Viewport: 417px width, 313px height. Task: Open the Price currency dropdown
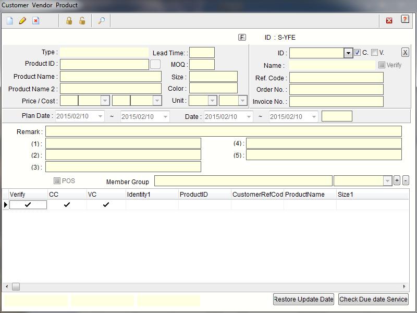pos(105,101)
